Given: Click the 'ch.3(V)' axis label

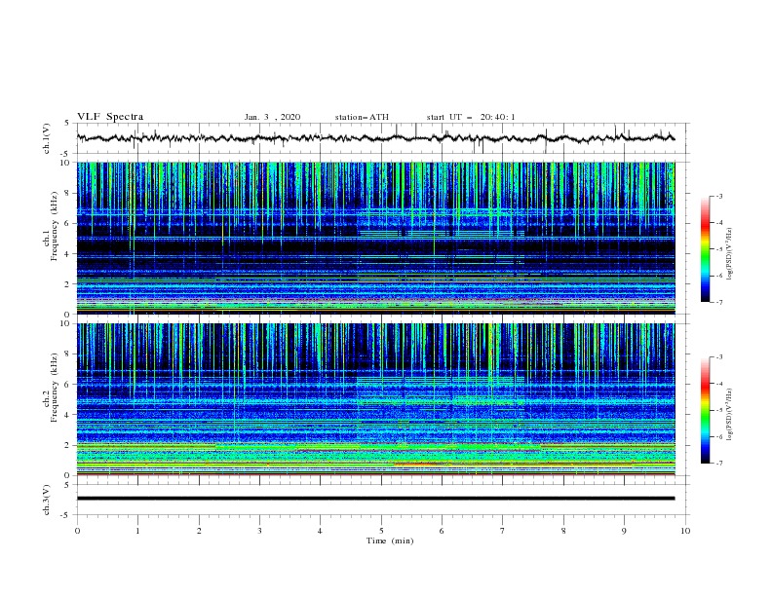Looking at the screenshot, I should (x=47, y=500).
